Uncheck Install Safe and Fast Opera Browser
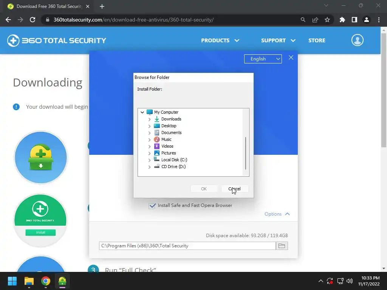 [152, 205]
